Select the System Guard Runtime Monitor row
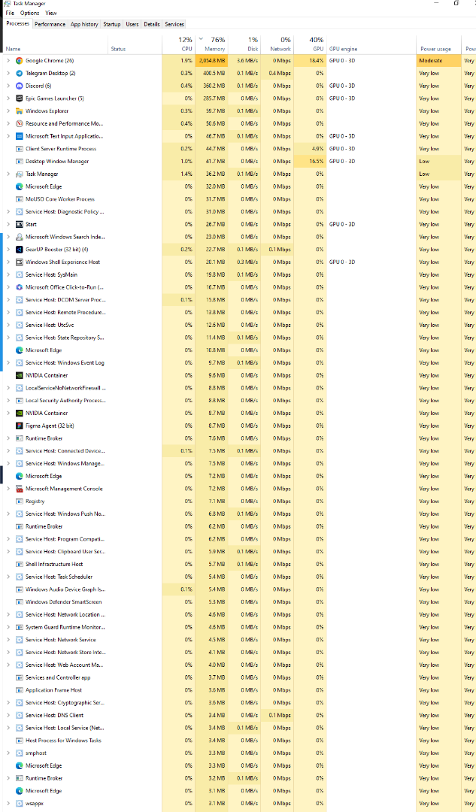This screenshot has width=476, height=812. coord(238,627)
